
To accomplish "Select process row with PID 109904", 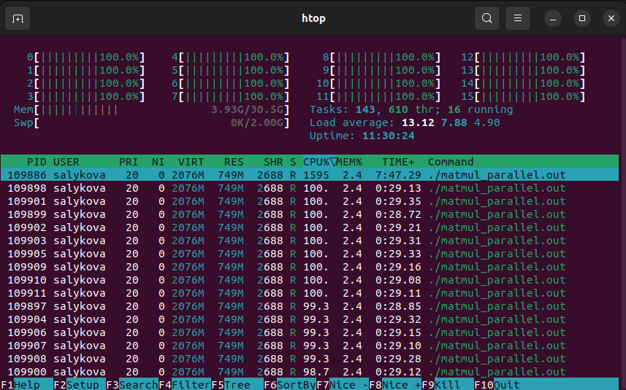I will pos(310,319).
